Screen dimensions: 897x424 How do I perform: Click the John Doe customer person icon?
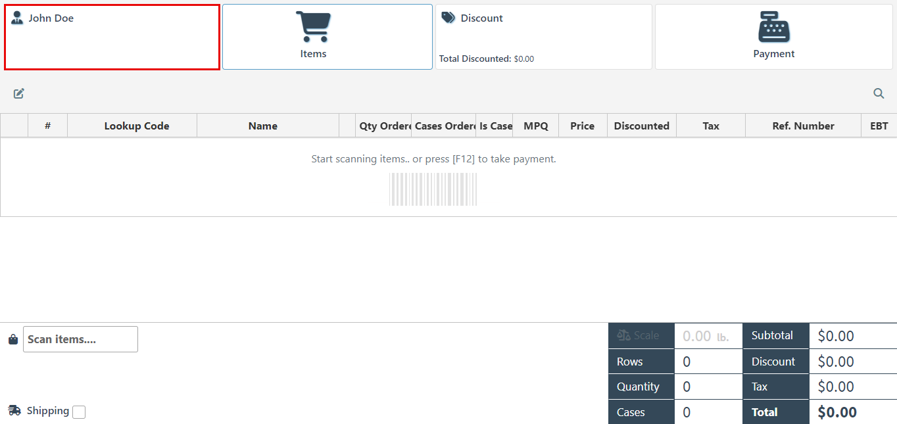(x=17, y=18)
